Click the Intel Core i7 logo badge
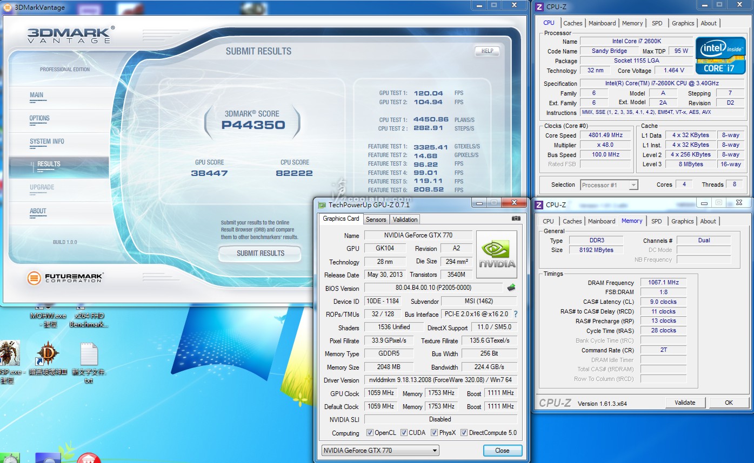The image size is (754, 463). pos(720,56)
